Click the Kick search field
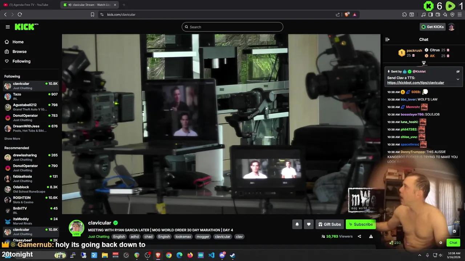This screenshot has height=261, width=465. point(232,27)
